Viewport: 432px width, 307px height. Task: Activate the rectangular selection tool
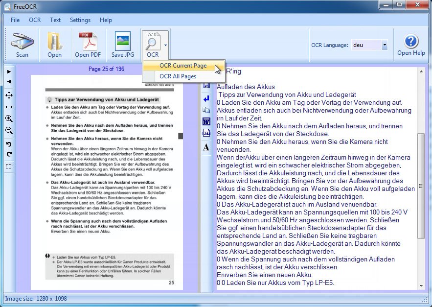[9, 167]
